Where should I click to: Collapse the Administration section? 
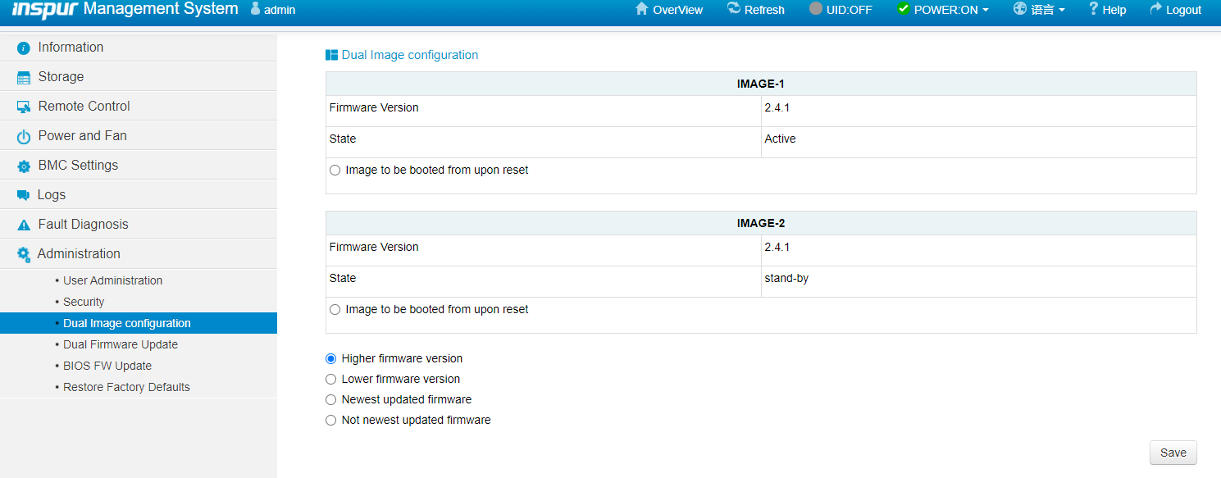[x=139, y=254]
